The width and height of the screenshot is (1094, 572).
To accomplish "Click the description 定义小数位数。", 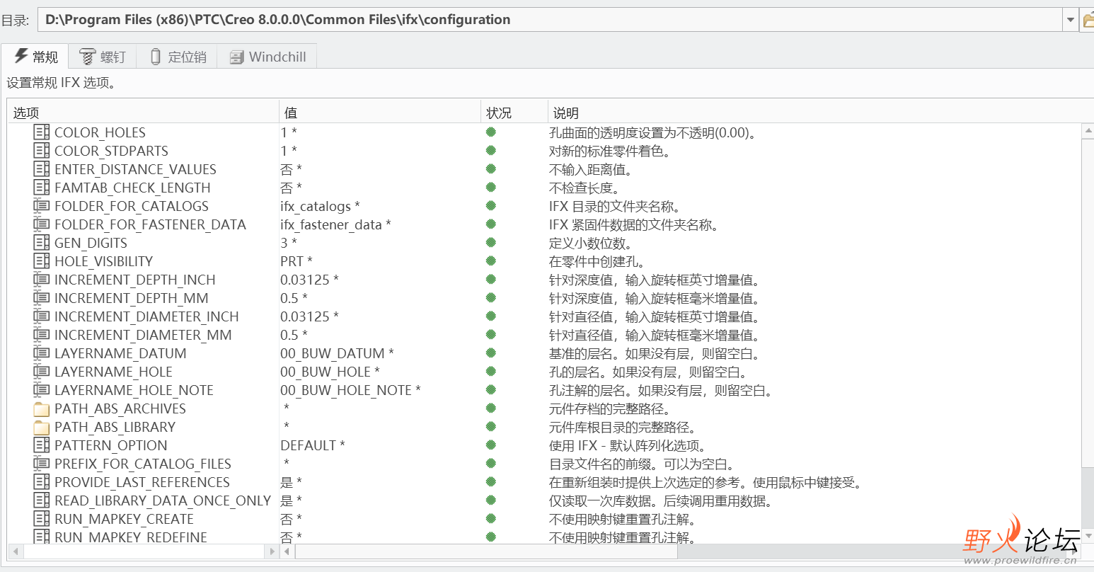I will click(x=593, y=243).
